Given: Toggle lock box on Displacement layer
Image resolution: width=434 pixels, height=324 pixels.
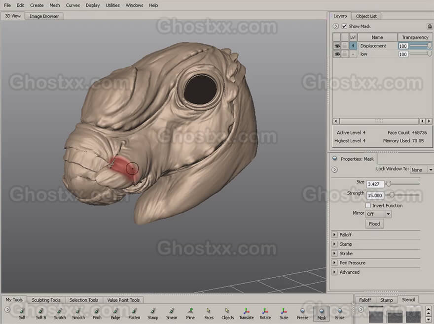Looking at the screenshot, I should click(x=345, y=46).
